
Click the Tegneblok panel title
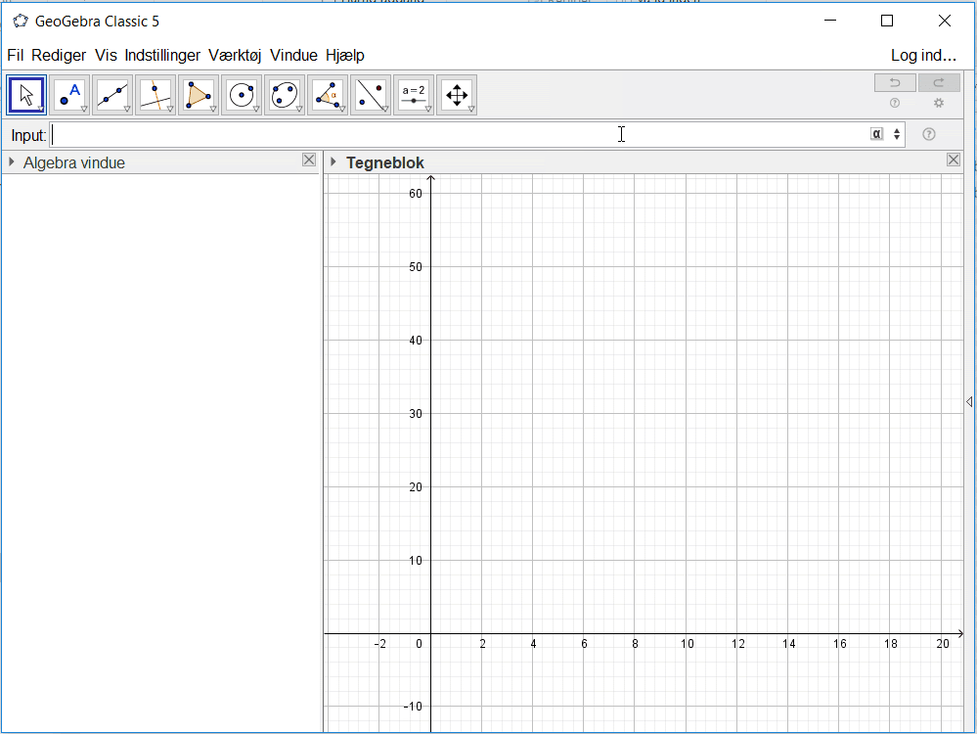click(x=385, y=162)
